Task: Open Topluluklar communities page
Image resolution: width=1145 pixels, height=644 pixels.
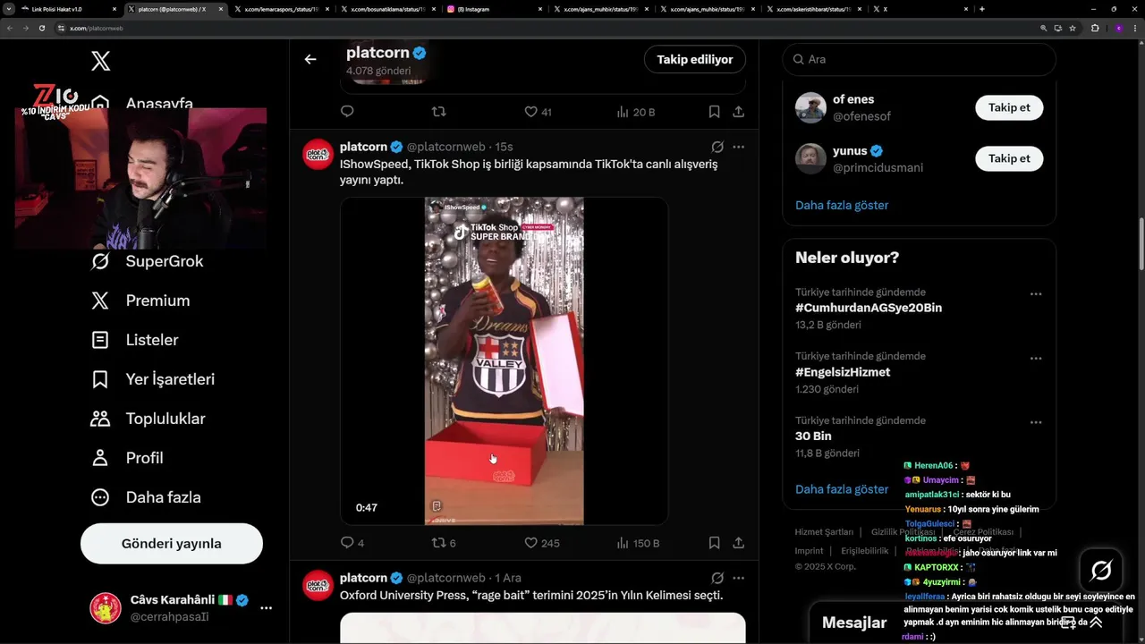Action: point(148,419)
